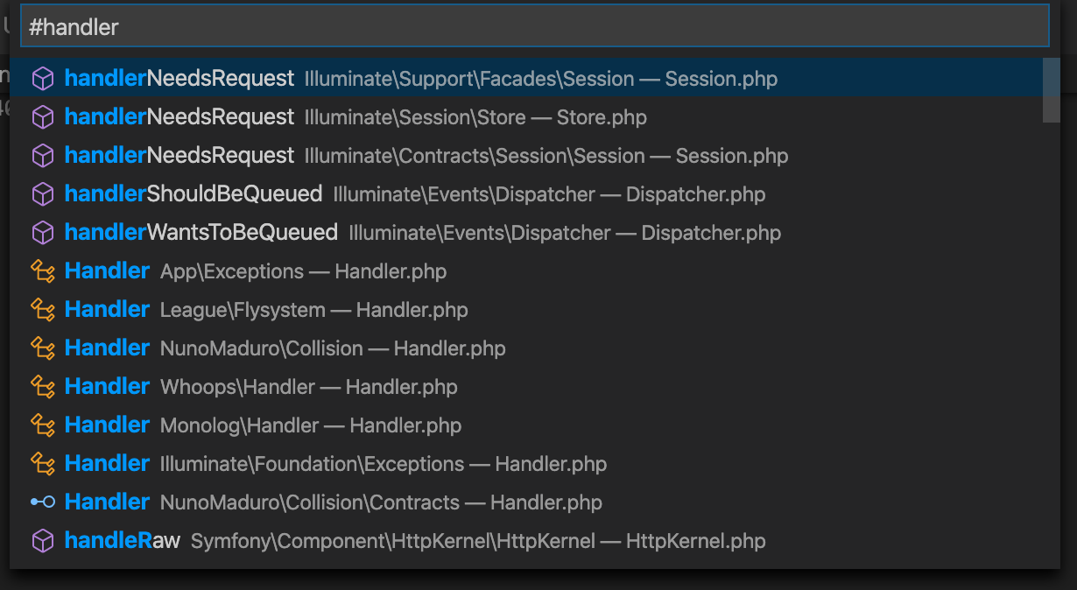Open the Illuminate\Foundation\Exceptions Handler
Viewport: 1077px width, 590px height.
coord(526,464)
